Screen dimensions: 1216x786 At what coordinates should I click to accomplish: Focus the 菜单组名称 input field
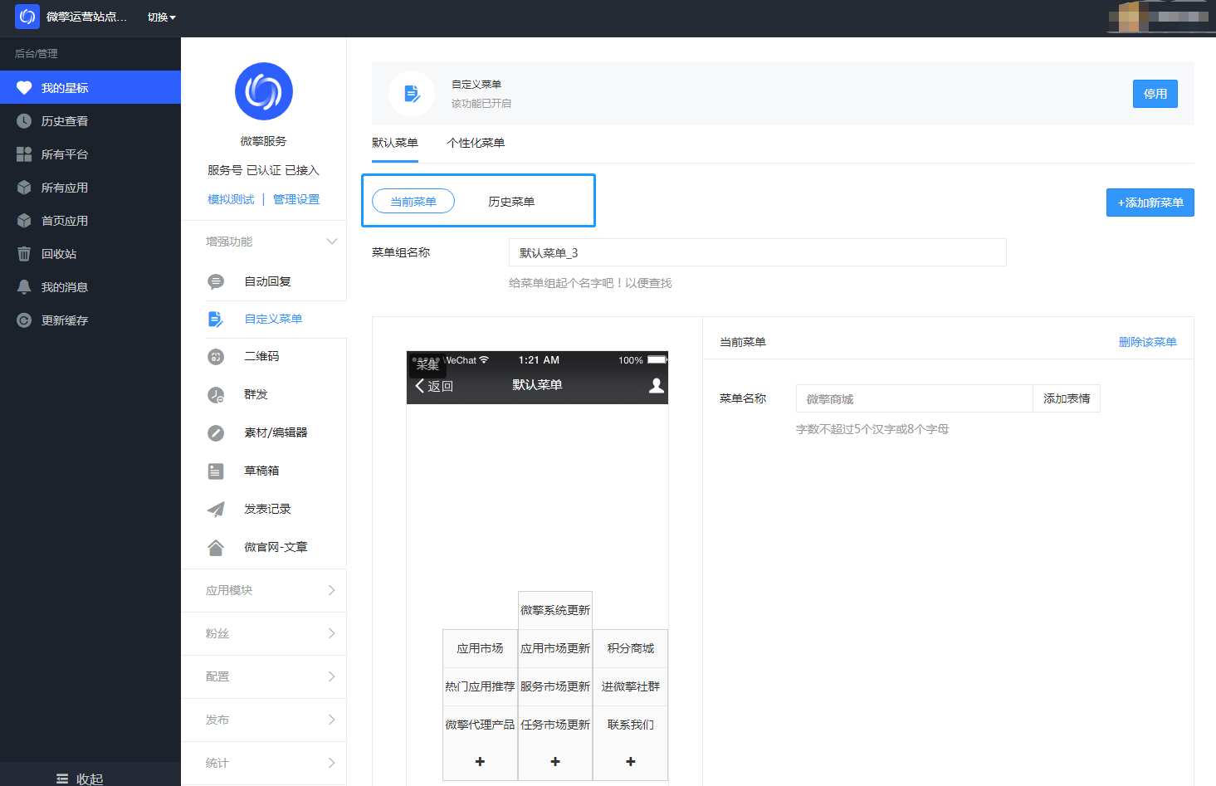pos(758,252)
